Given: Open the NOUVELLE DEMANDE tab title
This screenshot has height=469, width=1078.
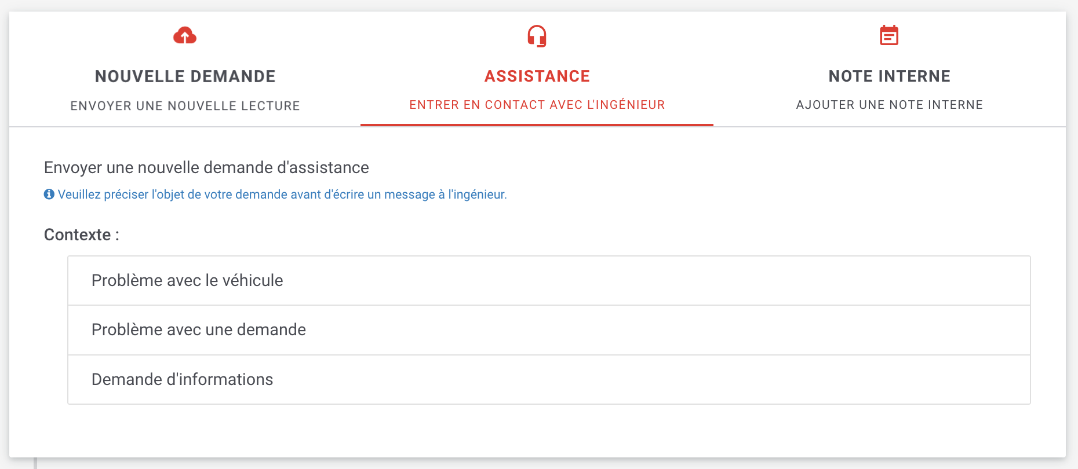Looking at the screenshot, I should click(x=185, y=76).
